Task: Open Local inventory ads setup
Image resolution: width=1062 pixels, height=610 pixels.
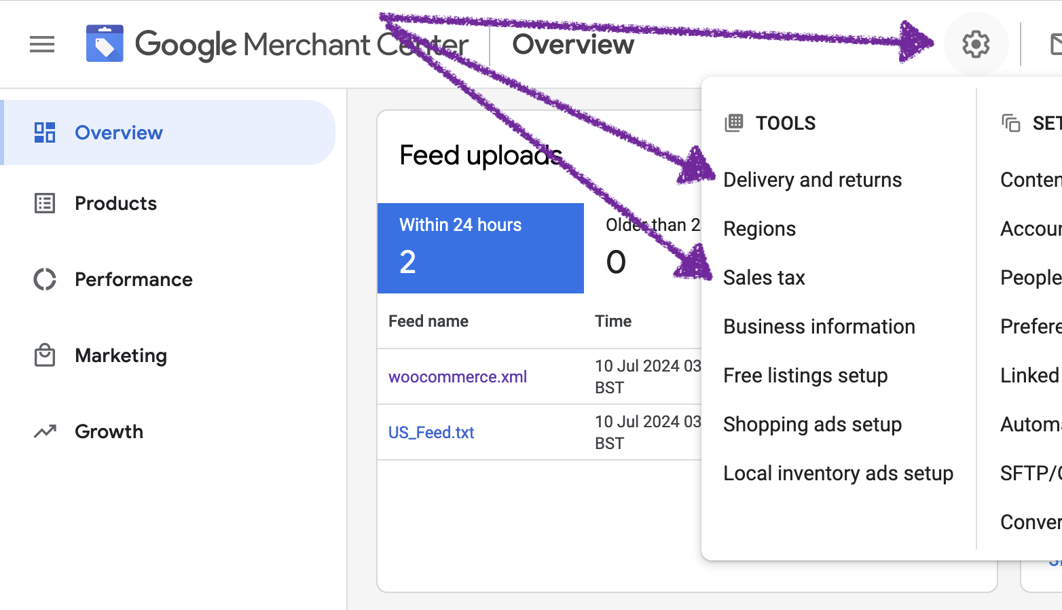Action: click(x=838, y=473)
